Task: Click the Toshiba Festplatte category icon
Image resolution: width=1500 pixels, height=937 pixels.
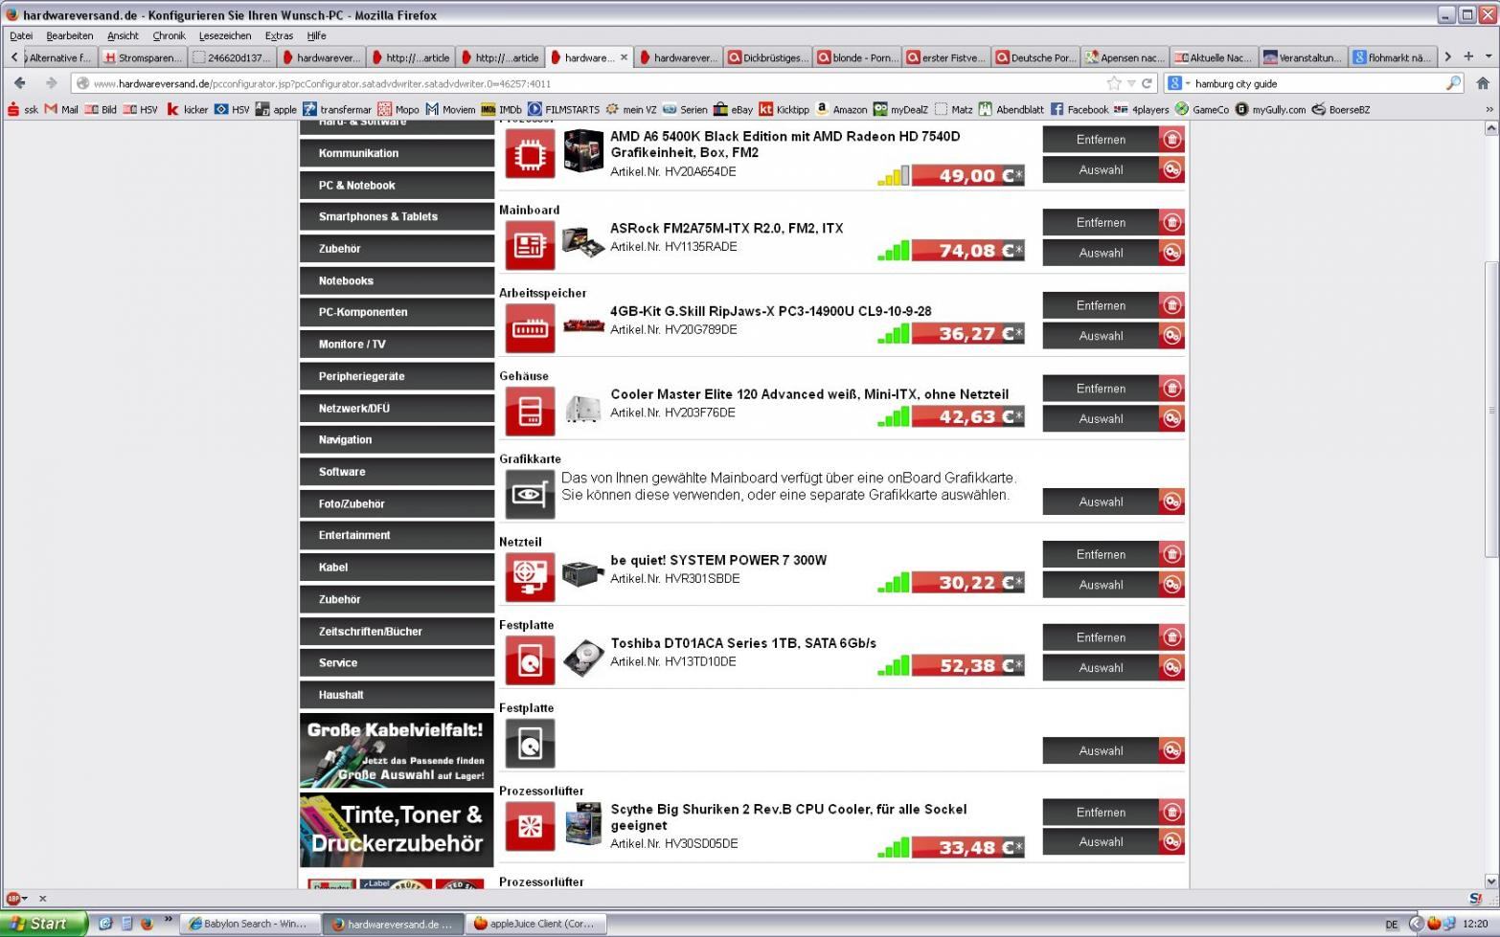Action: [x=530, y=660]
